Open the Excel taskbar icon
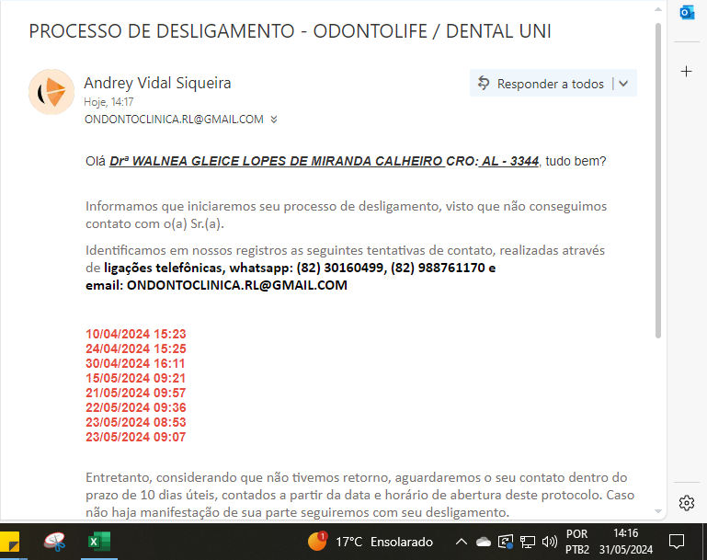The height and width of the screenshot is (560, 707). point(99,542)
